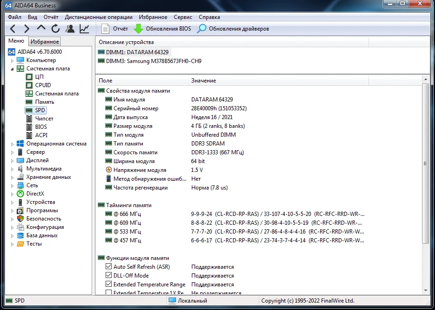Click the Отчёт report toolbar button

click(x=114, y=29)
